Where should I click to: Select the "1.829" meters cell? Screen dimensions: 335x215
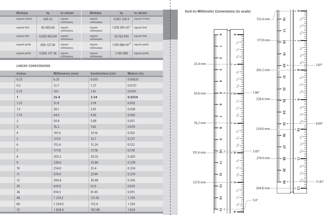(131, 210)
